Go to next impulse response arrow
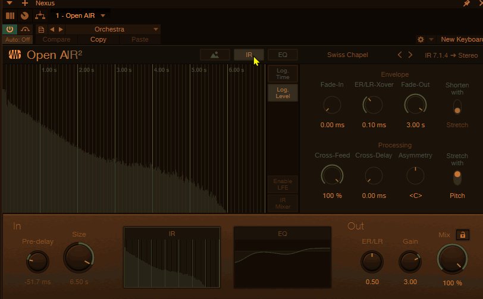This screenshot has height=299, width=483. [410, 55]
